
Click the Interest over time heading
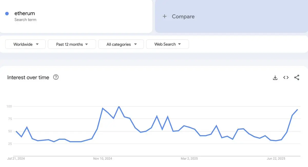(x=28, y=77)
